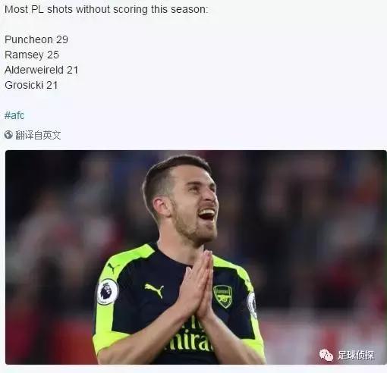Click the Puma logo on the shoulder
Screen dimensions: 387x373
coord(113,268)
